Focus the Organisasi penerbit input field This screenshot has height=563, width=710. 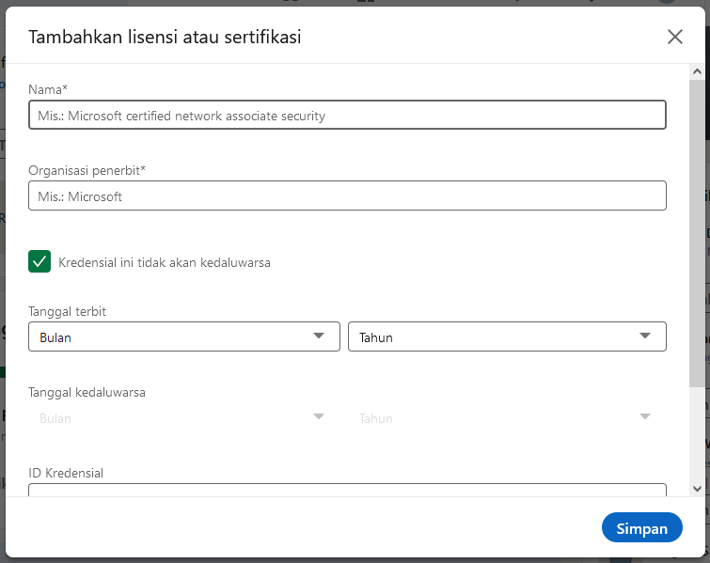tap(347, 195)
